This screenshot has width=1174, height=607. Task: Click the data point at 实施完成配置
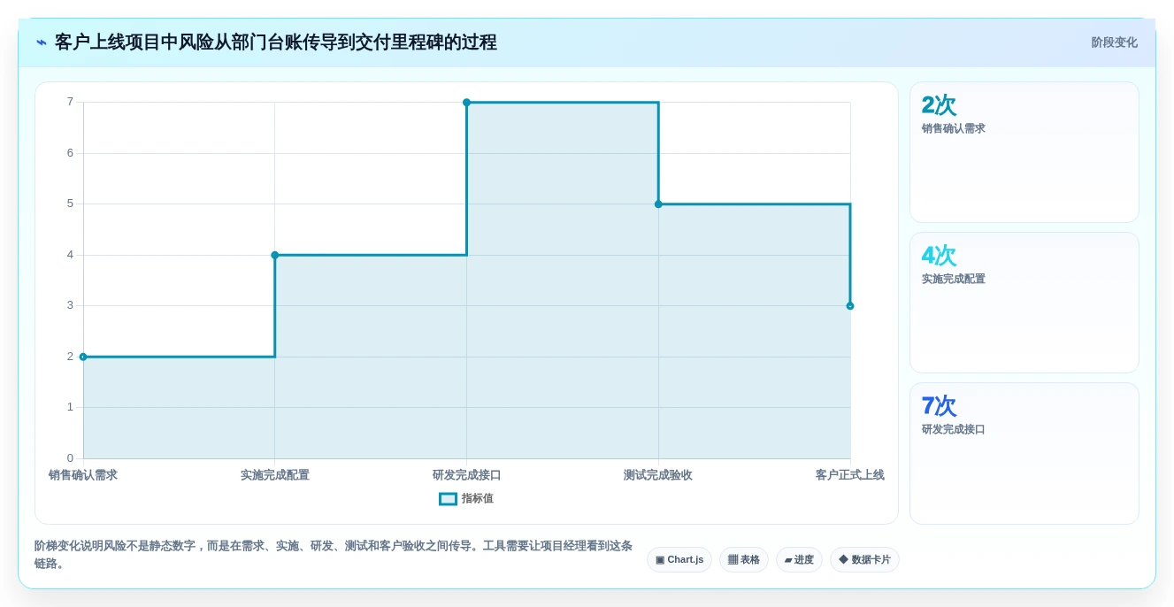point(275,255)
